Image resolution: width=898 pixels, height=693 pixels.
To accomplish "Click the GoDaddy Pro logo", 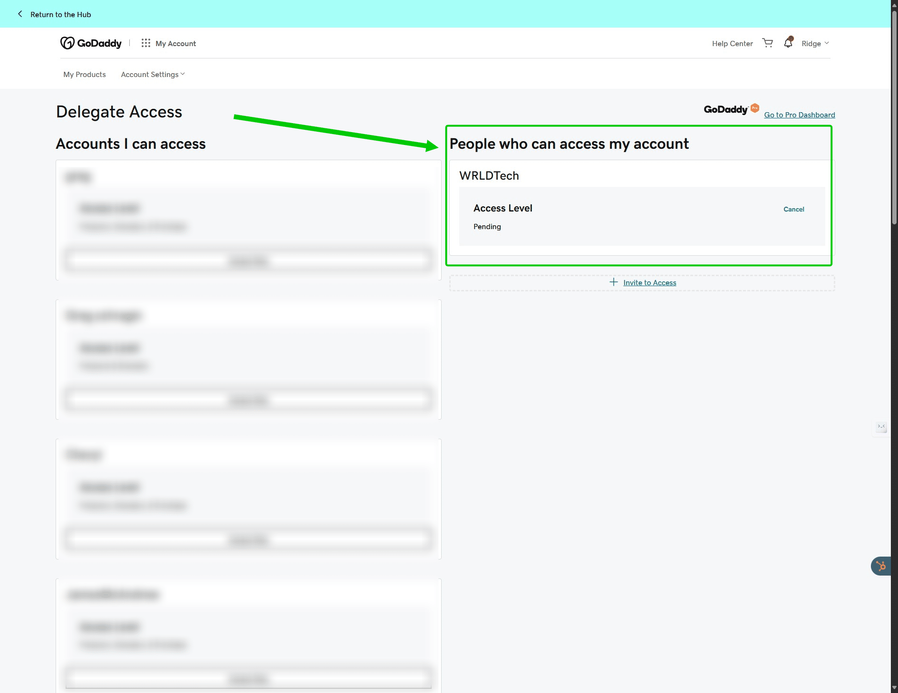I will (731, 109).
